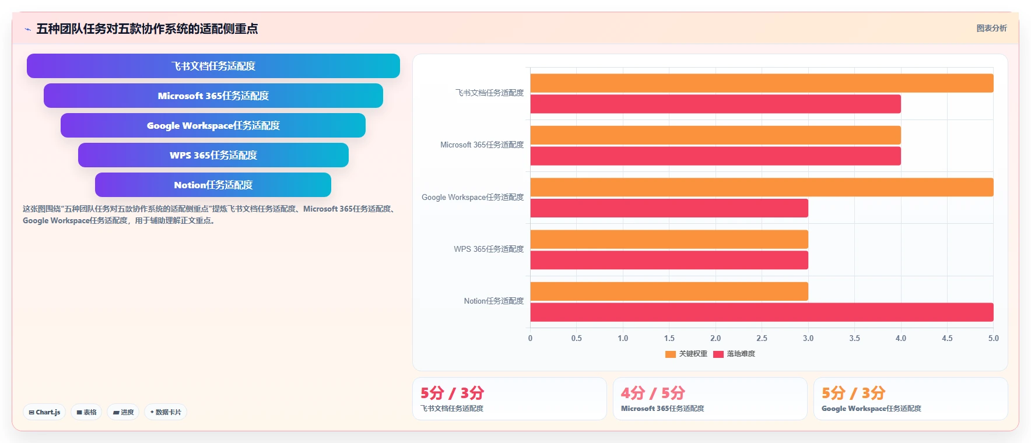Open the Google Workspace任务适配度 stat card
Screen dimensions: 1031x443
[911, 399]
